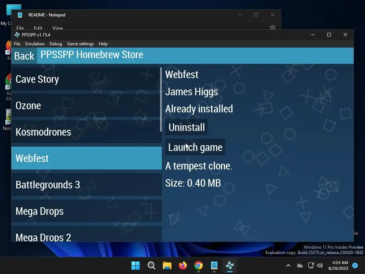Screen dimensions: 365x274
Task: Maximize the README Notepad window
Action: pos(256,15)
